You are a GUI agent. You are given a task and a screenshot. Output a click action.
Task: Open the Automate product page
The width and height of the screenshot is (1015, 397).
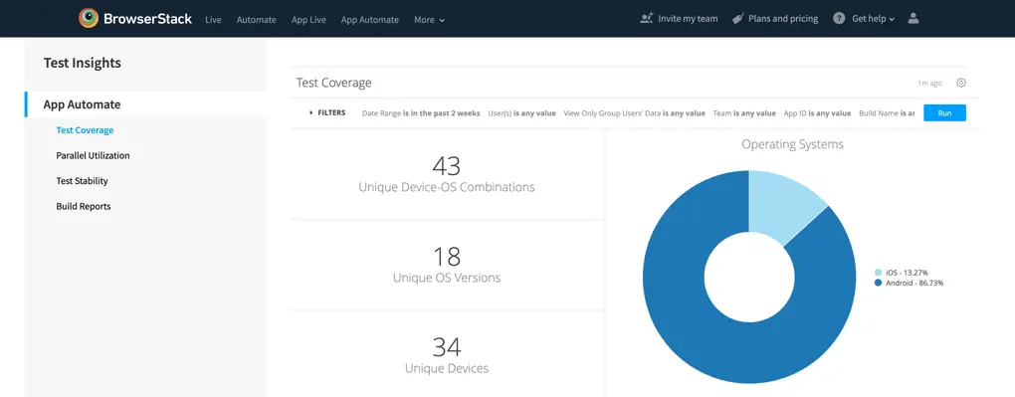point(257,20)
